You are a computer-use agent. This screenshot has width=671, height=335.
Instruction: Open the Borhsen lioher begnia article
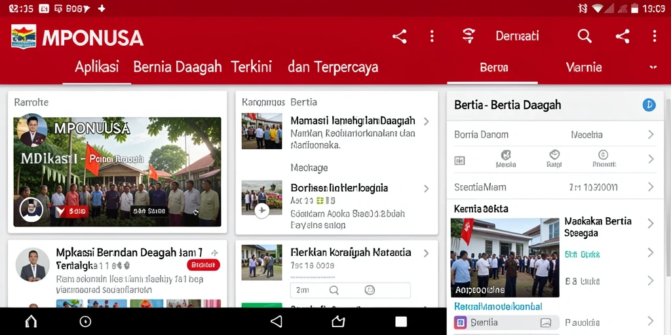click(x=339, y=188)
